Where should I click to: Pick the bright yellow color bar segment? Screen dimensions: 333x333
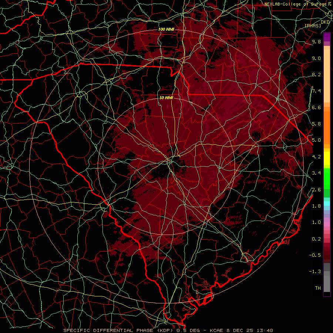pos(327,158)
